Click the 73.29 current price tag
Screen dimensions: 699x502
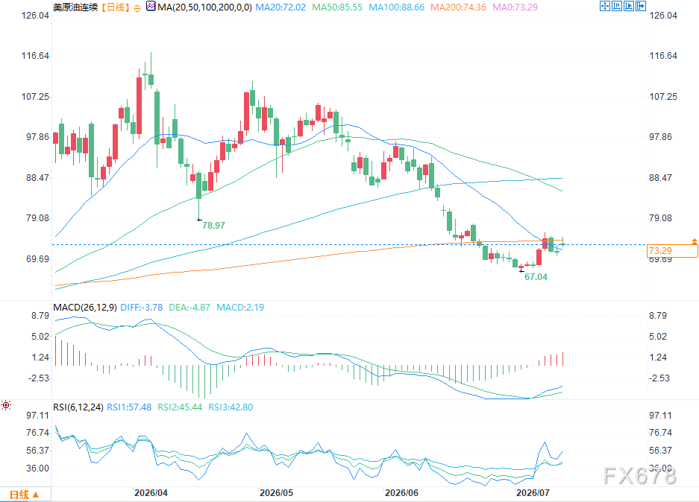pyautogui.click(x=672, y=250)
